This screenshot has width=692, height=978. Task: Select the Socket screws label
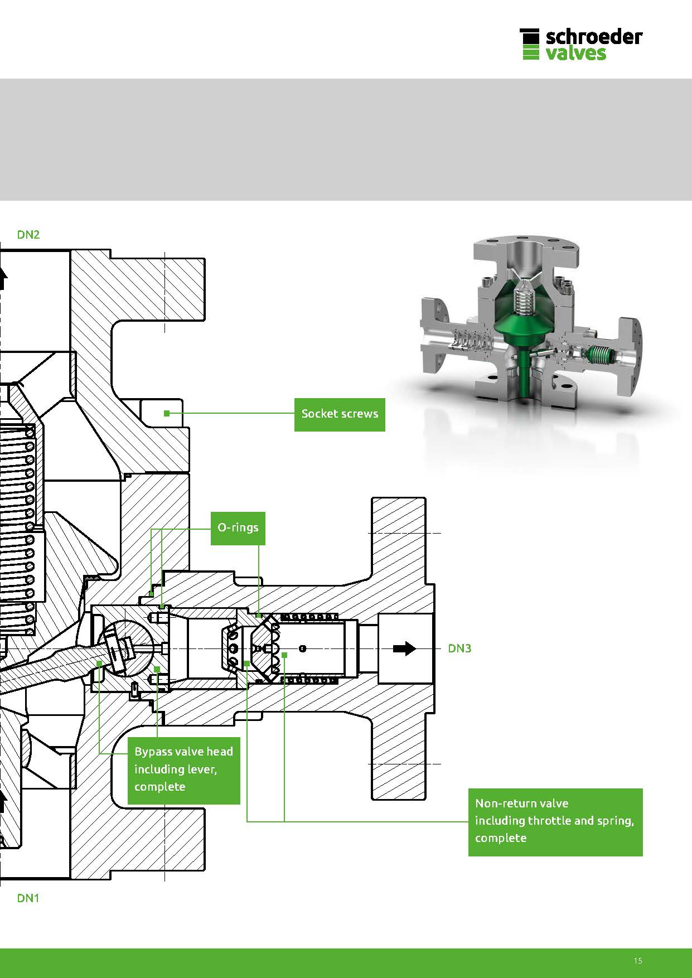click(340, 414)
